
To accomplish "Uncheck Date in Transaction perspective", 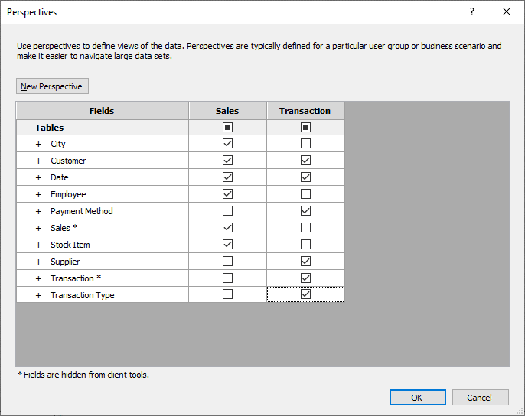I will click(x=305, y=177).
